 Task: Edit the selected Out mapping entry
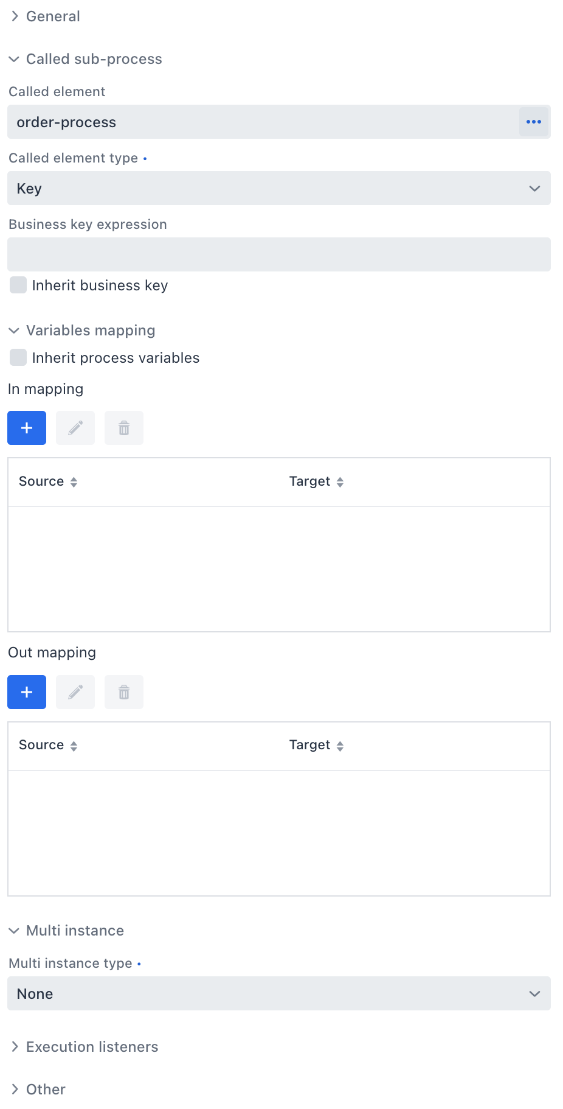click(x=75, y=692)
